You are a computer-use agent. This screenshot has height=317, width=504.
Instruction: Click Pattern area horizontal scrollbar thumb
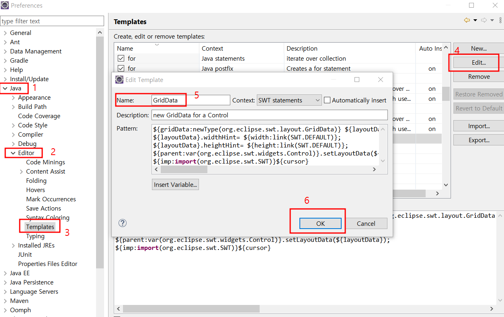(x=184, y=170)
